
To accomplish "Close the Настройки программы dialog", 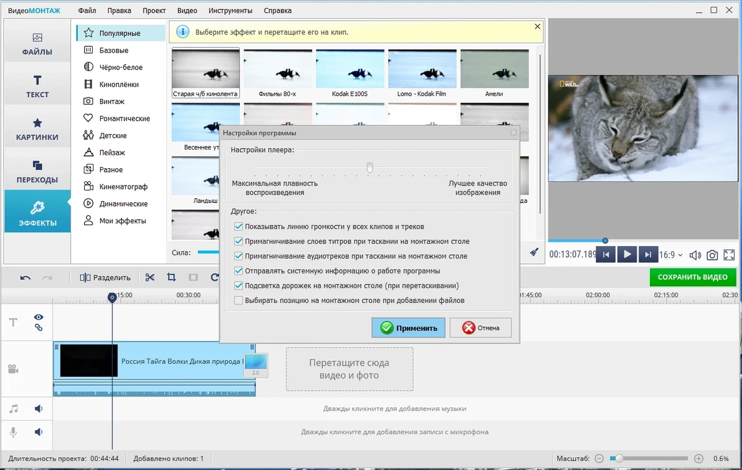I will coord(513,132).
